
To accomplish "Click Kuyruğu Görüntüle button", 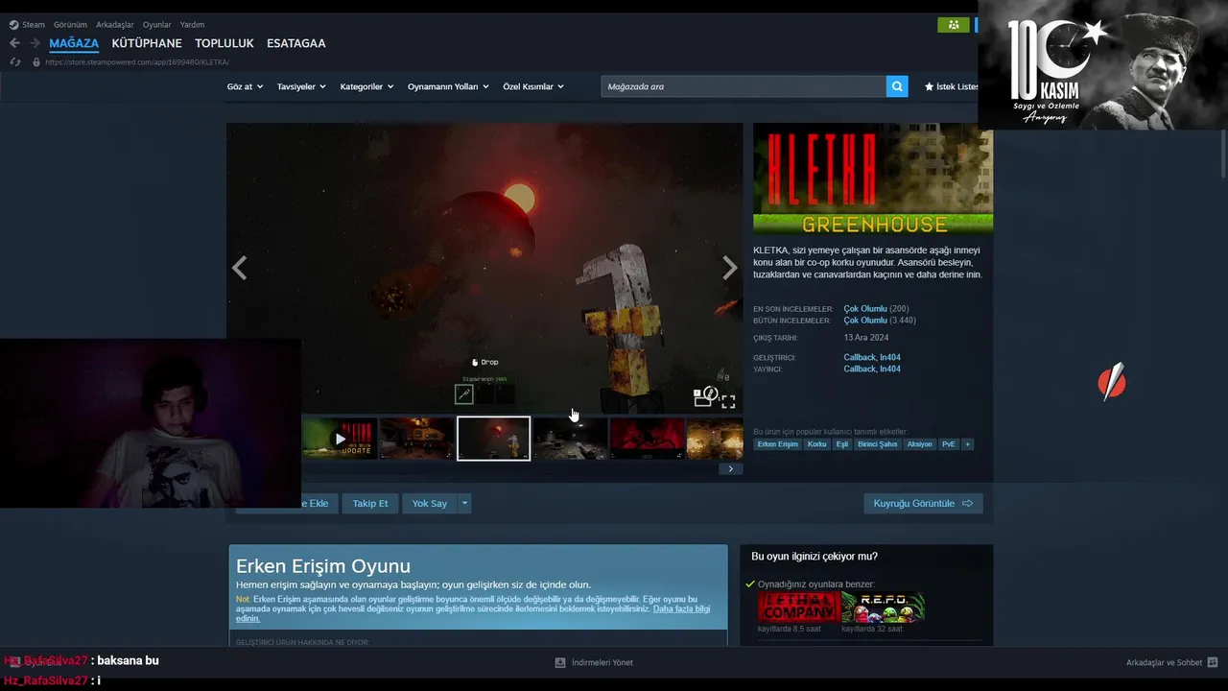I will coord(923,503).
